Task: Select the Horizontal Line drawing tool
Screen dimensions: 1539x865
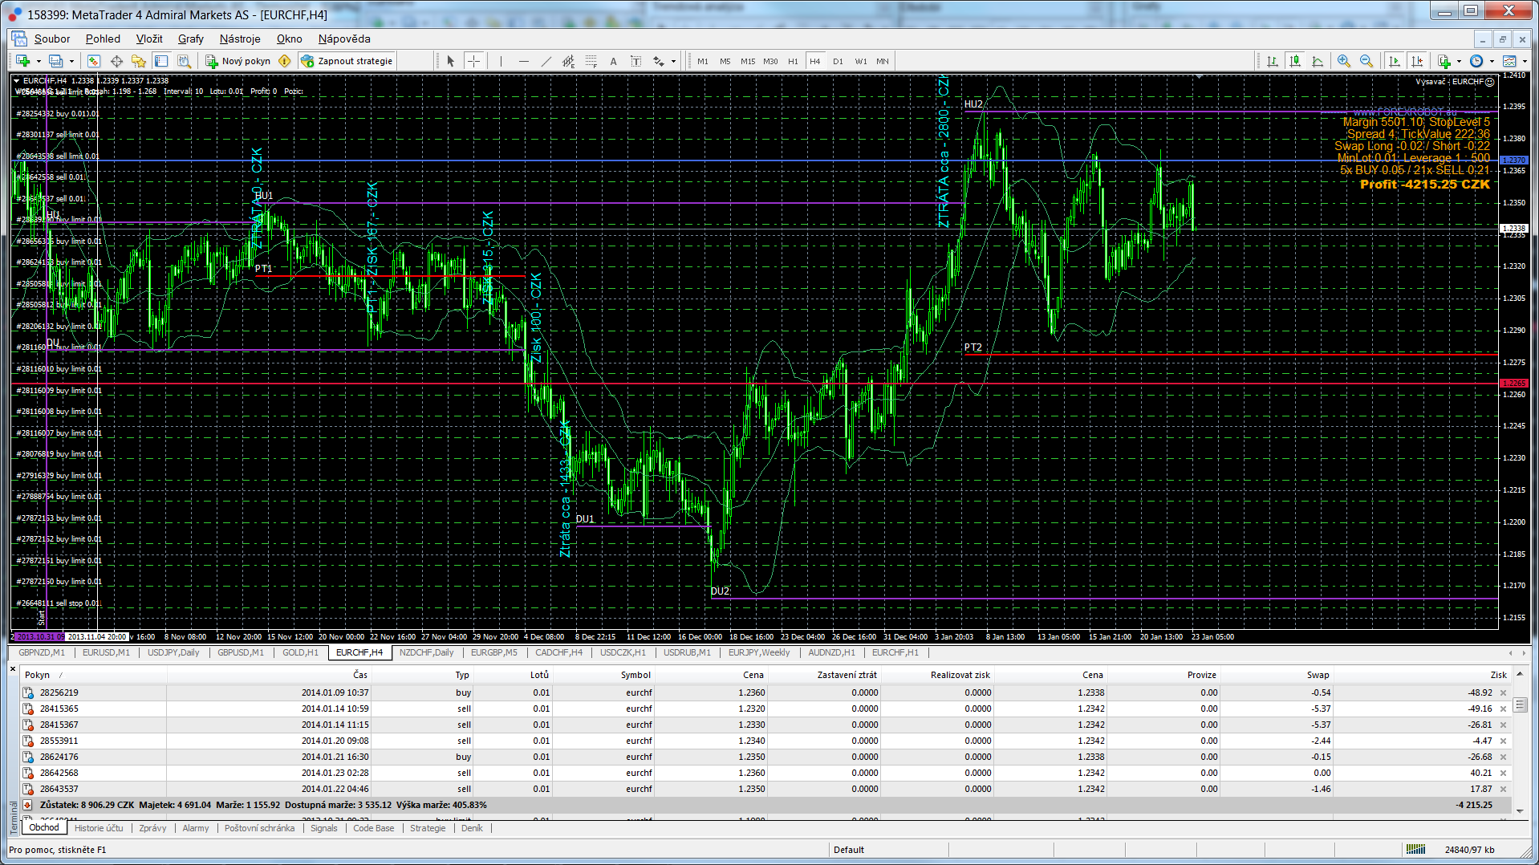Action: coord(523,61)
